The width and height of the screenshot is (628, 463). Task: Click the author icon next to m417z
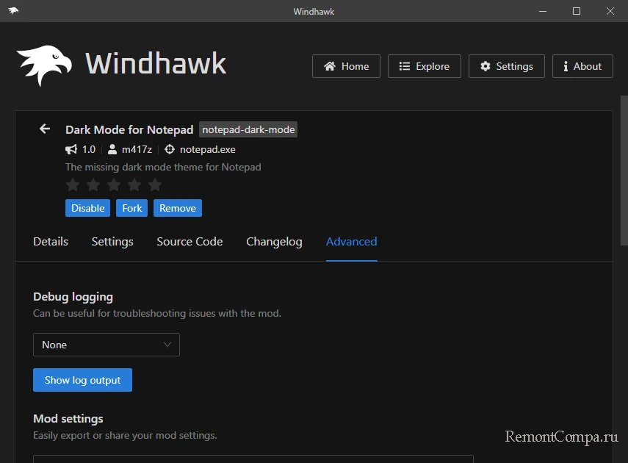click(x=112, y=149)
